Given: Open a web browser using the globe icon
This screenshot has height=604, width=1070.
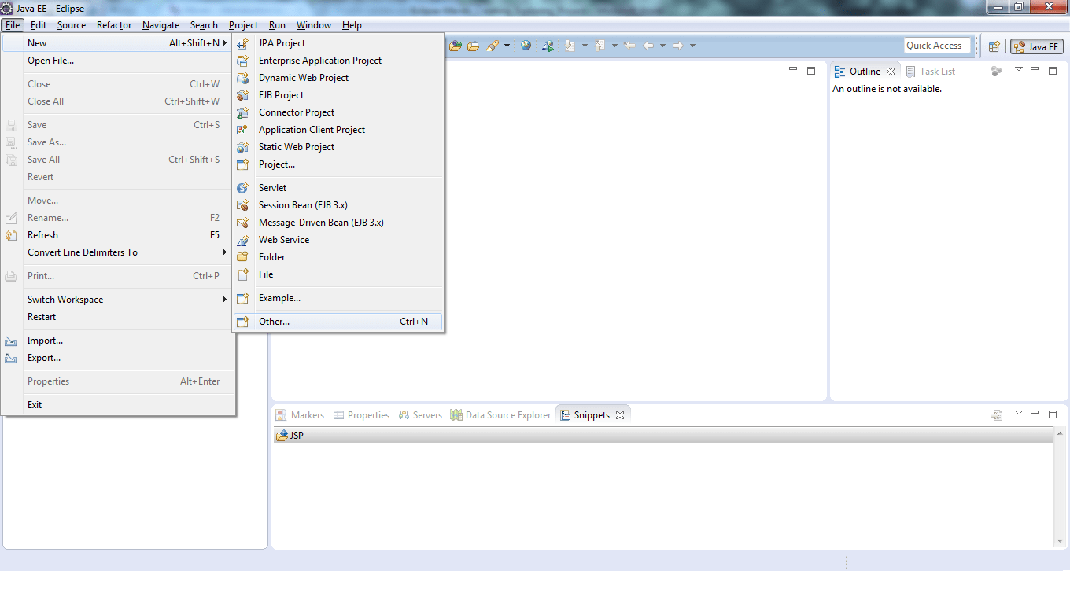Looking at the screenshot, I should pyautogui.click(x=526, y=46).
